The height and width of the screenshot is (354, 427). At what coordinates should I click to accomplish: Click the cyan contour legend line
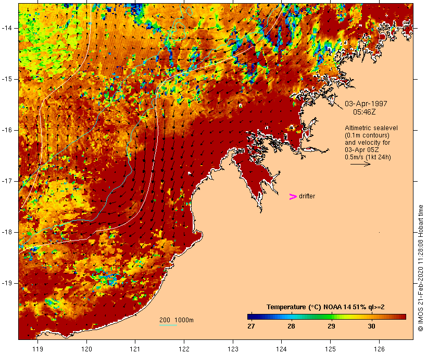tap(168, 325)
